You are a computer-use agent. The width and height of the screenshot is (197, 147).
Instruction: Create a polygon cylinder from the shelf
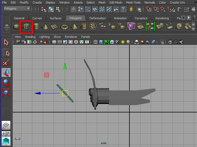36,26
